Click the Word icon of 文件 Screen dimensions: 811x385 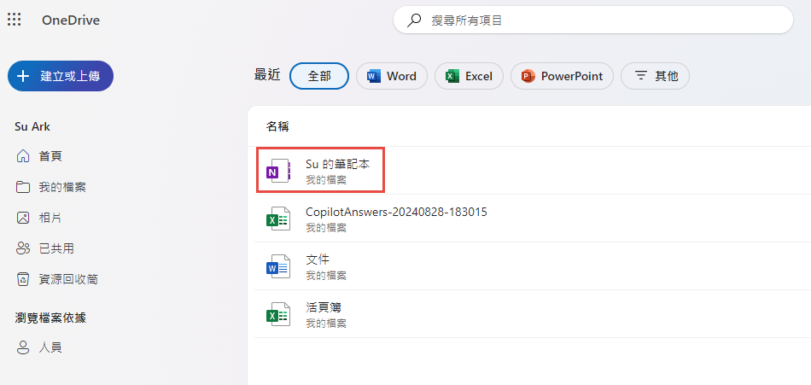tap(278, 266)
